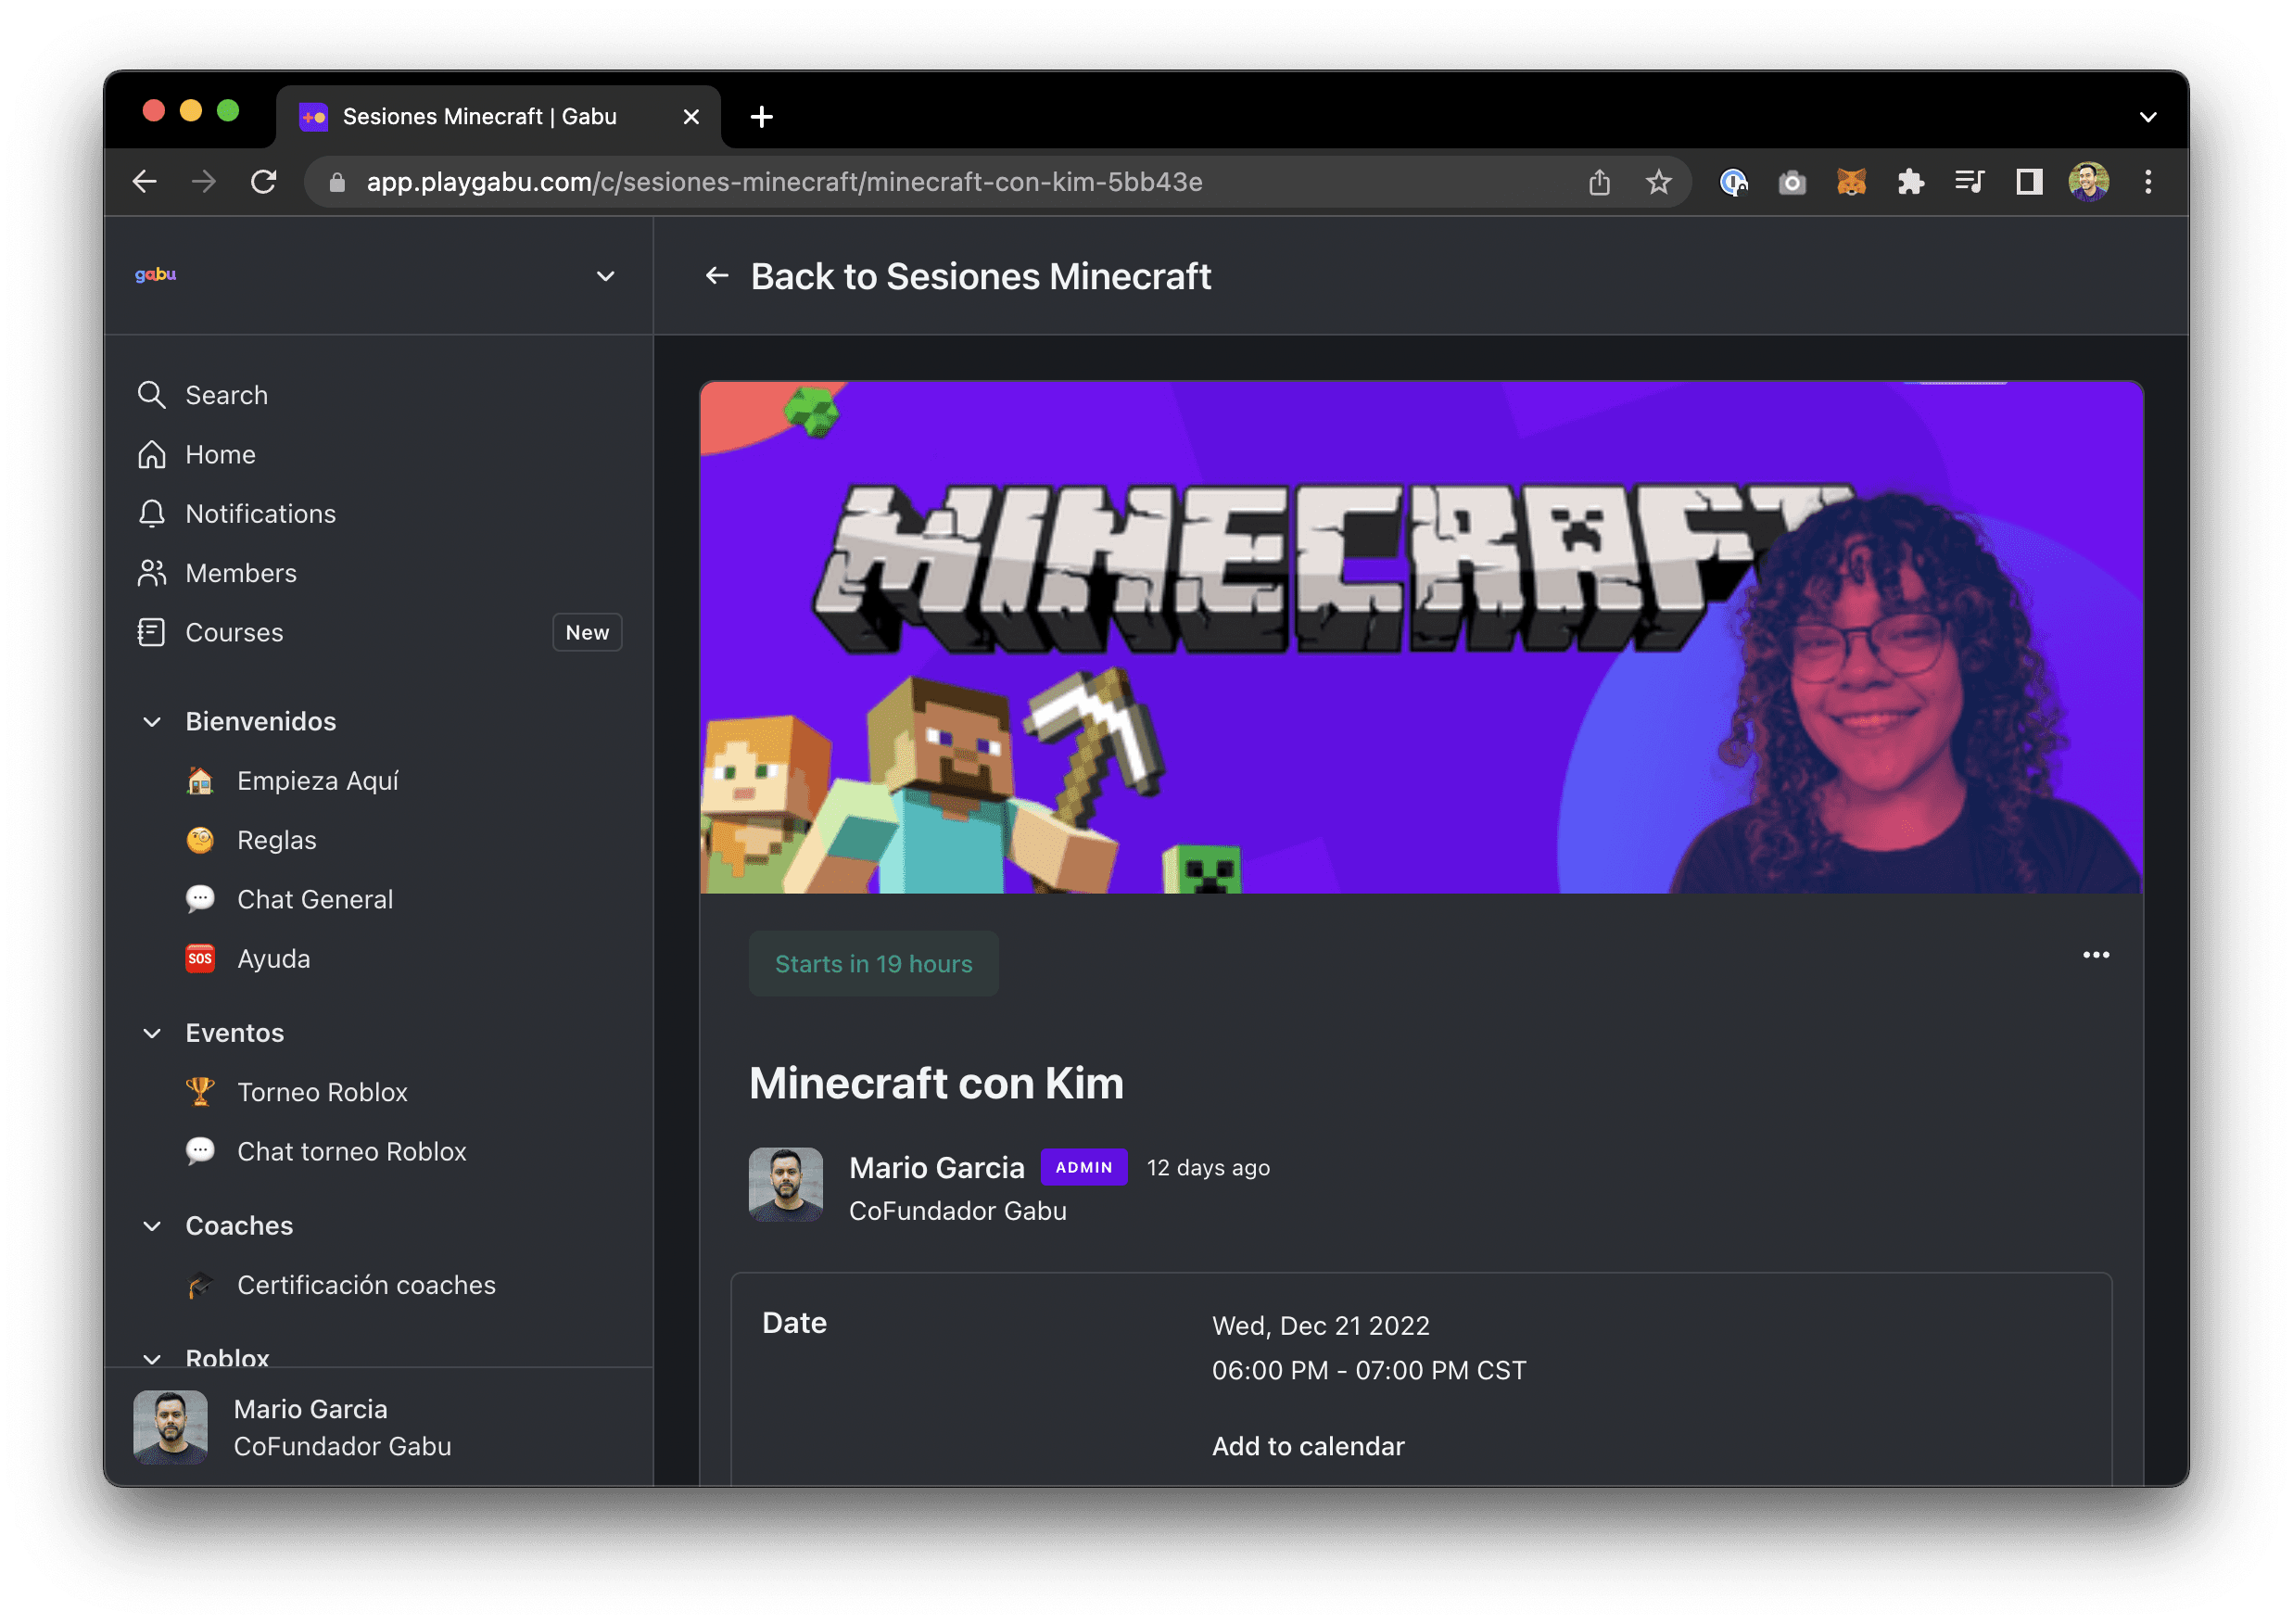The width and height of the screenshot is (2293, 1624).
Task: Click the 06:00 PM - 07:00 PM CST time
Action: (1369, 1370)
